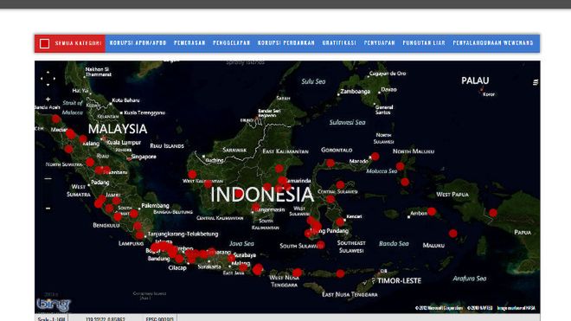
Task: Show the Penggelapan category
Action: pos(232,43)
